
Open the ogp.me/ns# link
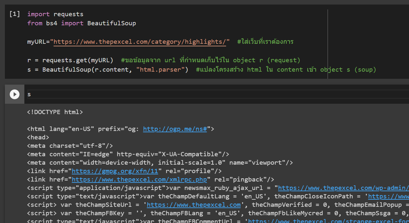(x=175, y=129)
